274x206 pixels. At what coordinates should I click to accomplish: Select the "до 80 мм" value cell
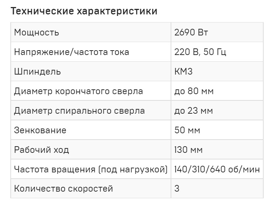click(x=194, y=91)
